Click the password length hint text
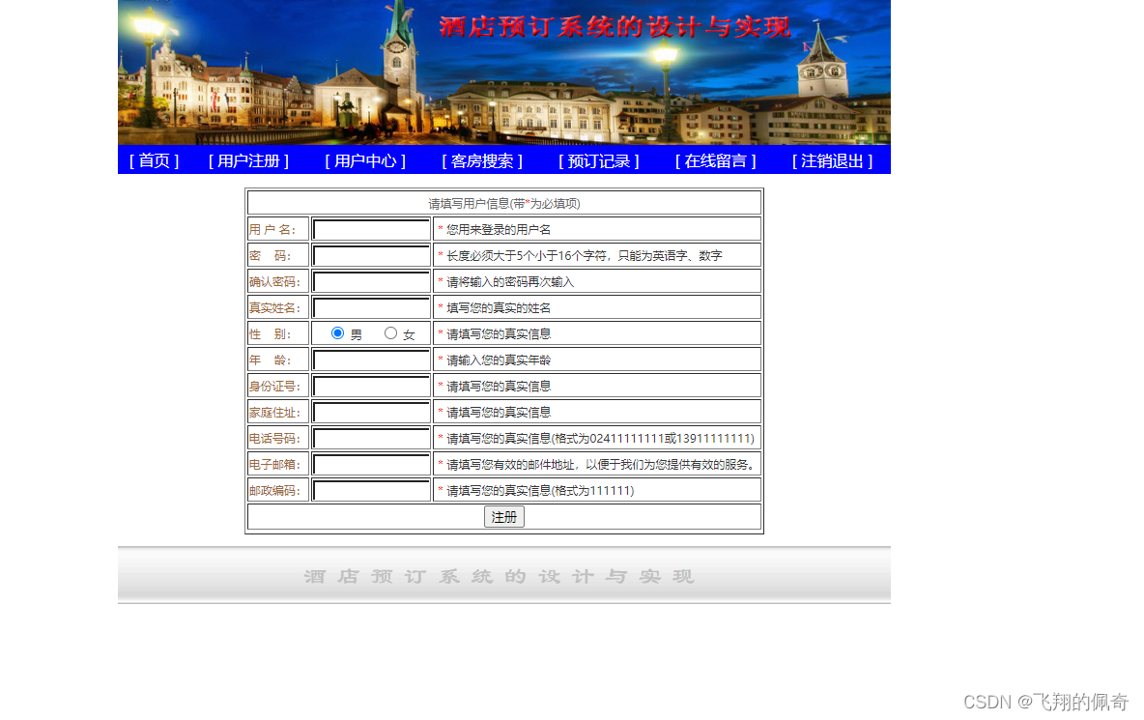Screen dimensions: 1144x720 point(584,255)
